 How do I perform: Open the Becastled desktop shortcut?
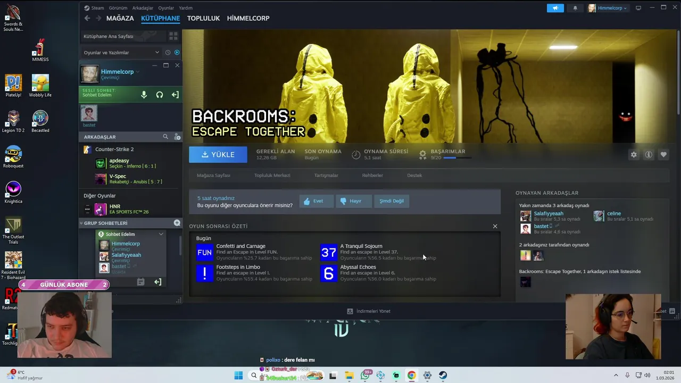coord(40,122)
